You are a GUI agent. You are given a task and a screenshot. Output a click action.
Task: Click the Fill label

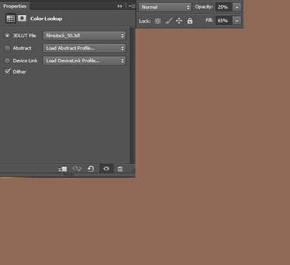[209, 21]
